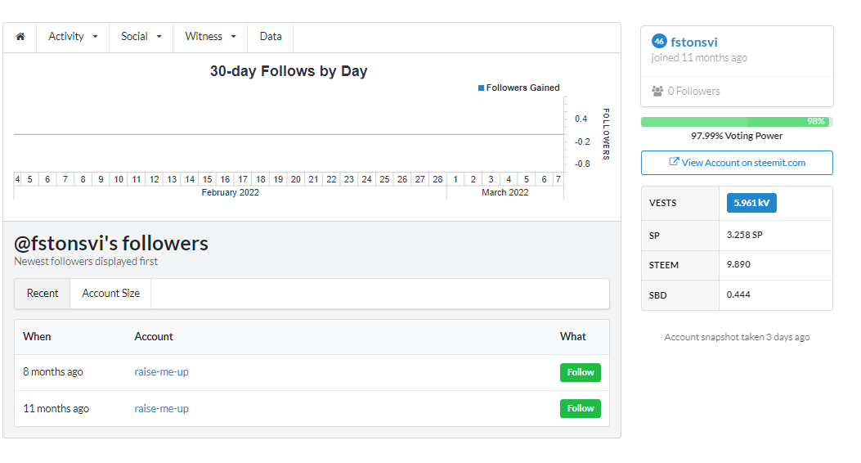Expand the Activity dropdown menu
Screen dimensions: 861x463
click(x=73, y=37)
